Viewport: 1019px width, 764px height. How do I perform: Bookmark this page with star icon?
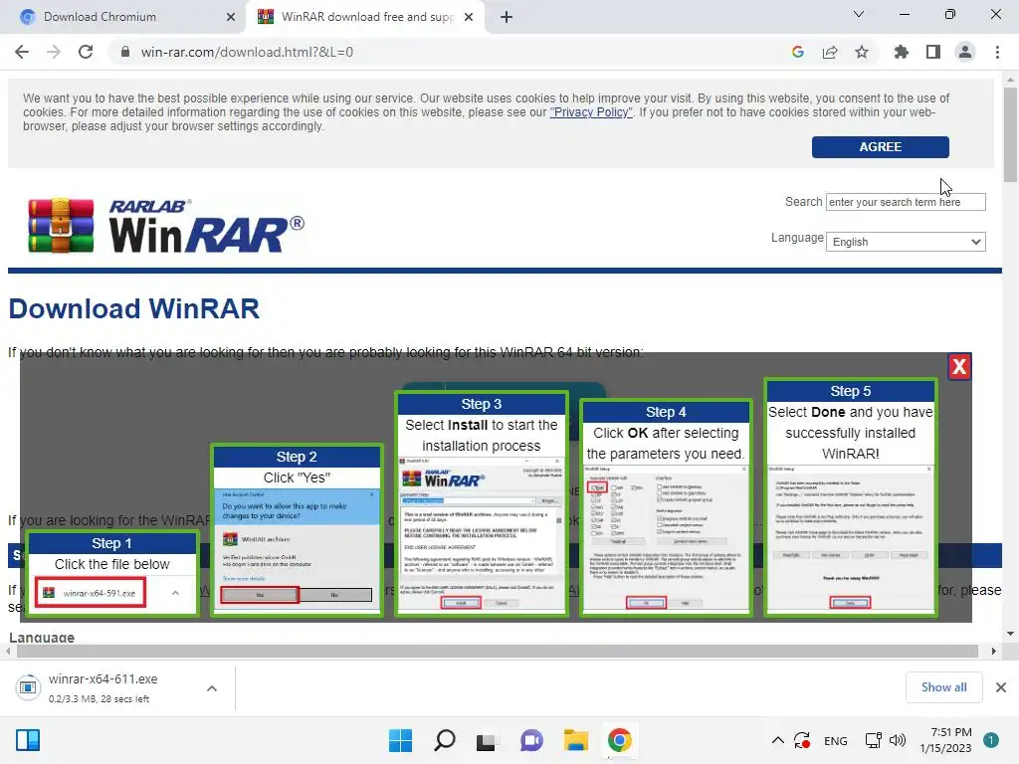pos(862,52)
